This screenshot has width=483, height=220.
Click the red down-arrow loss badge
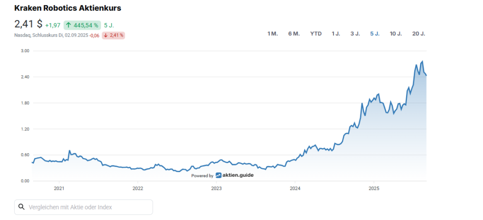113,35
